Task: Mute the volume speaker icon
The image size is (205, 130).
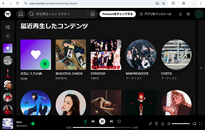Action: pos(169,124)
